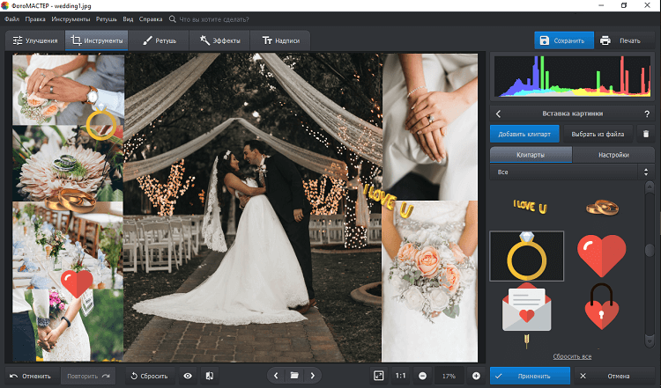The height and width of the screenshot is (388, 661).
Task: Open help with the question mark icon
Action: pyautogui.click(x=647, y=113)
